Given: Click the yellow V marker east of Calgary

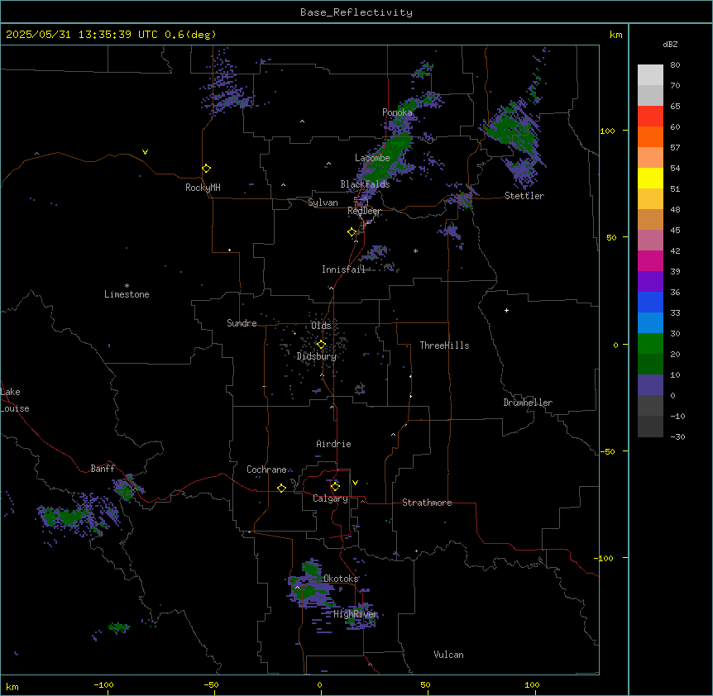Looking at the screenshot, I should (x=355, y=483).
